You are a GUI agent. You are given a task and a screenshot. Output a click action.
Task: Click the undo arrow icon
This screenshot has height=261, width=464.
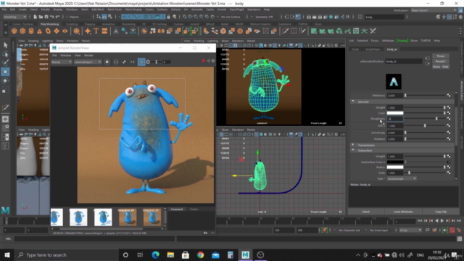point(51,17)
